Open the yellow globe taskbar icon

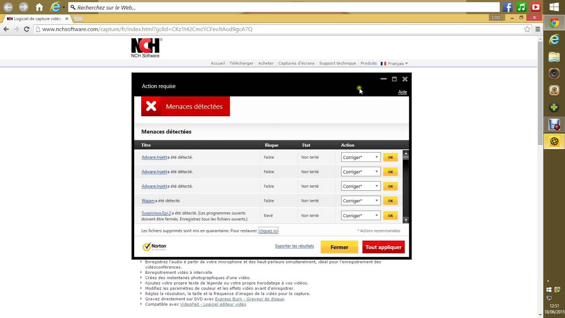pyautogui.click(x=554, y=141)
